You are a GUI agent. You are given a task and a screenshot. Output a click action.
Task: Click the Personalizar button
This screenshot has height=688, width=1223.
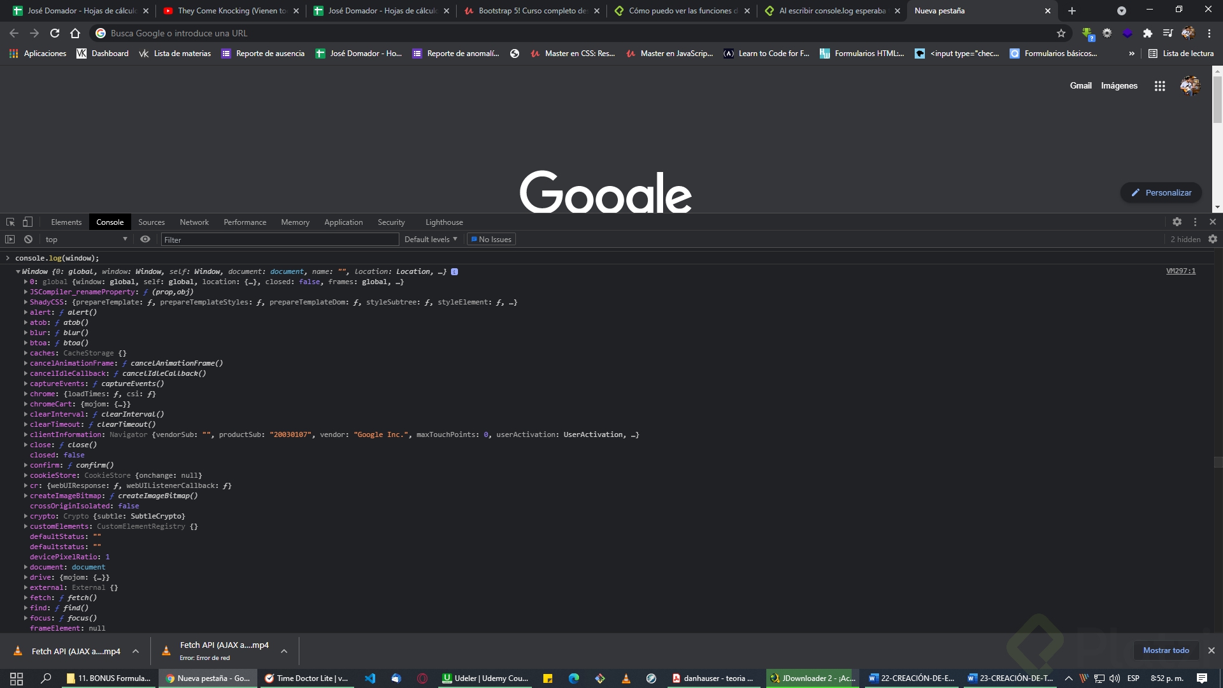click(1161, 193)
